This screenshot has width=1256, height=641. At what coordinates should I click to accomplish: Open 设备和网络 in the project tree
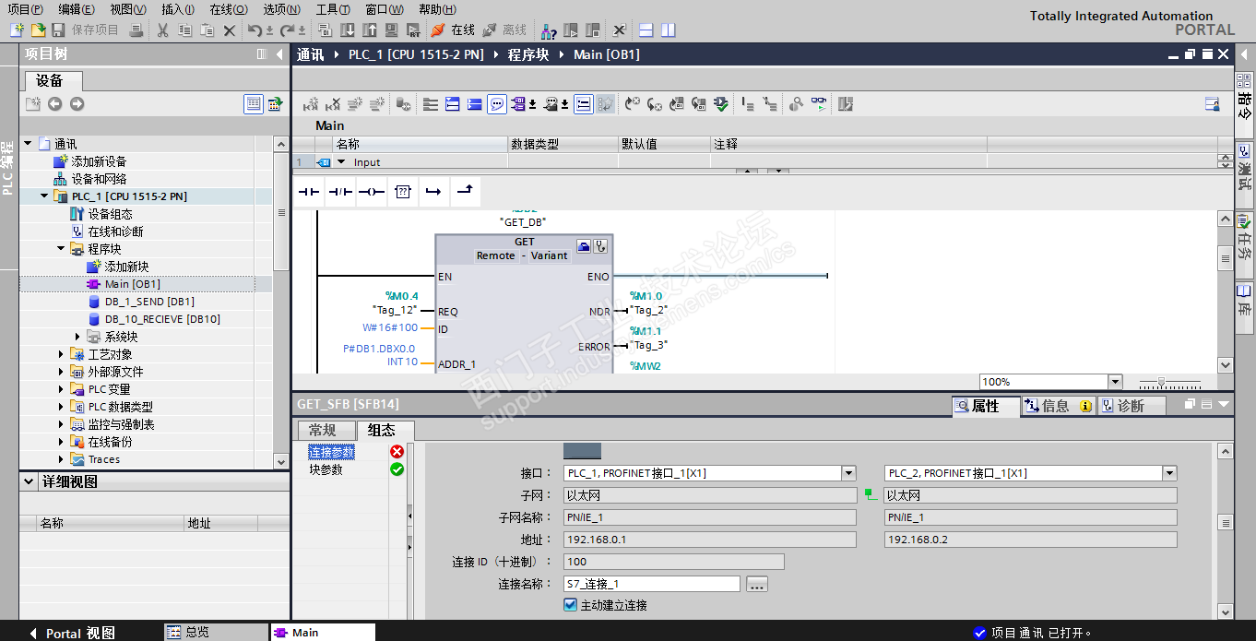pos(98,179)
